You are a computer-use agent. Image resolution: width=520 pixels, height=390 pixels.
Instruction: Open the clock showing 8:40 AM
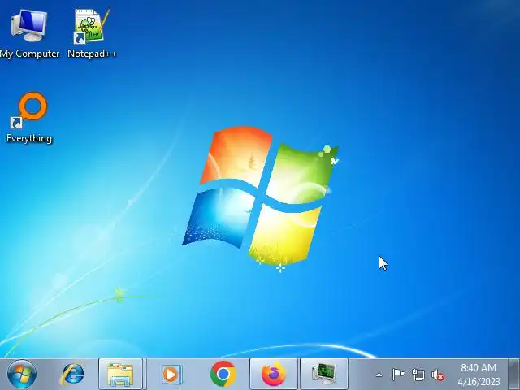click(x=479, y=375)
